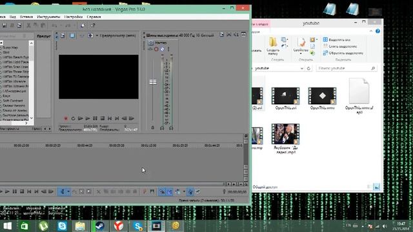Click Stop in the preview window transport
Viewport: 413px width, 232px height.
103,119
